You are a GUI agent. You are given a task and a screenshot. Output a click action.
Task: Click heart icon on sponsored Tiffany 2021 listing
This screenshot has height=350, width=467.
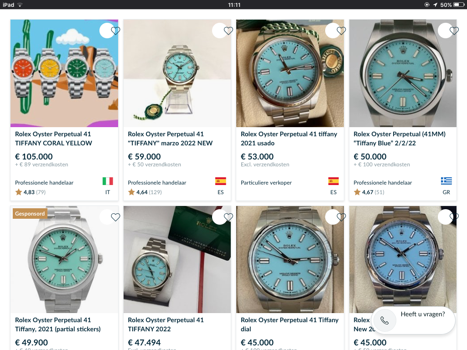point(115,217)
